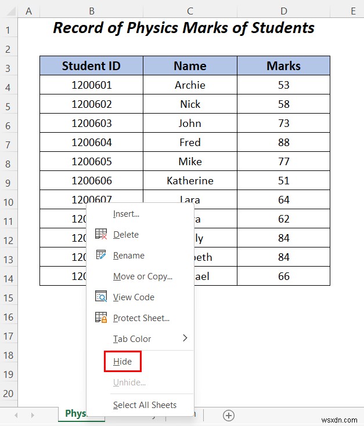Select column A header

pos(29,11)
